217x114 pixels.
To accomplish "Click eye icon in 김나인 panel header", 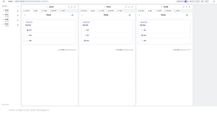I will coord(75,7).
